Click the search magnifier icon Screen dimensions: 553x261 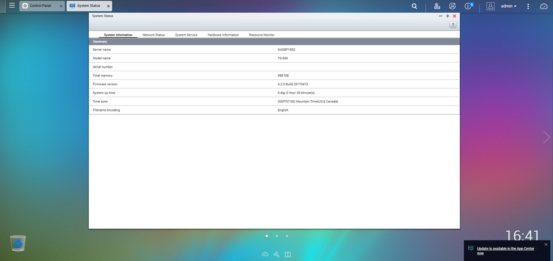[x=414, y=6]
